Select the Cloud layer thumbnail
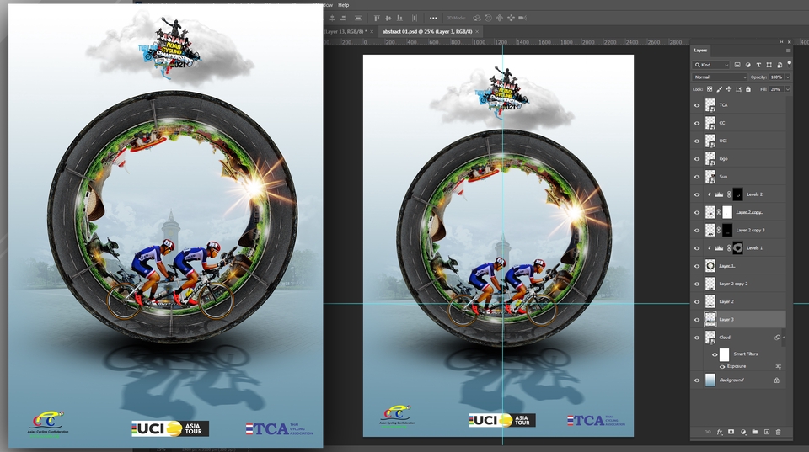 710,337
